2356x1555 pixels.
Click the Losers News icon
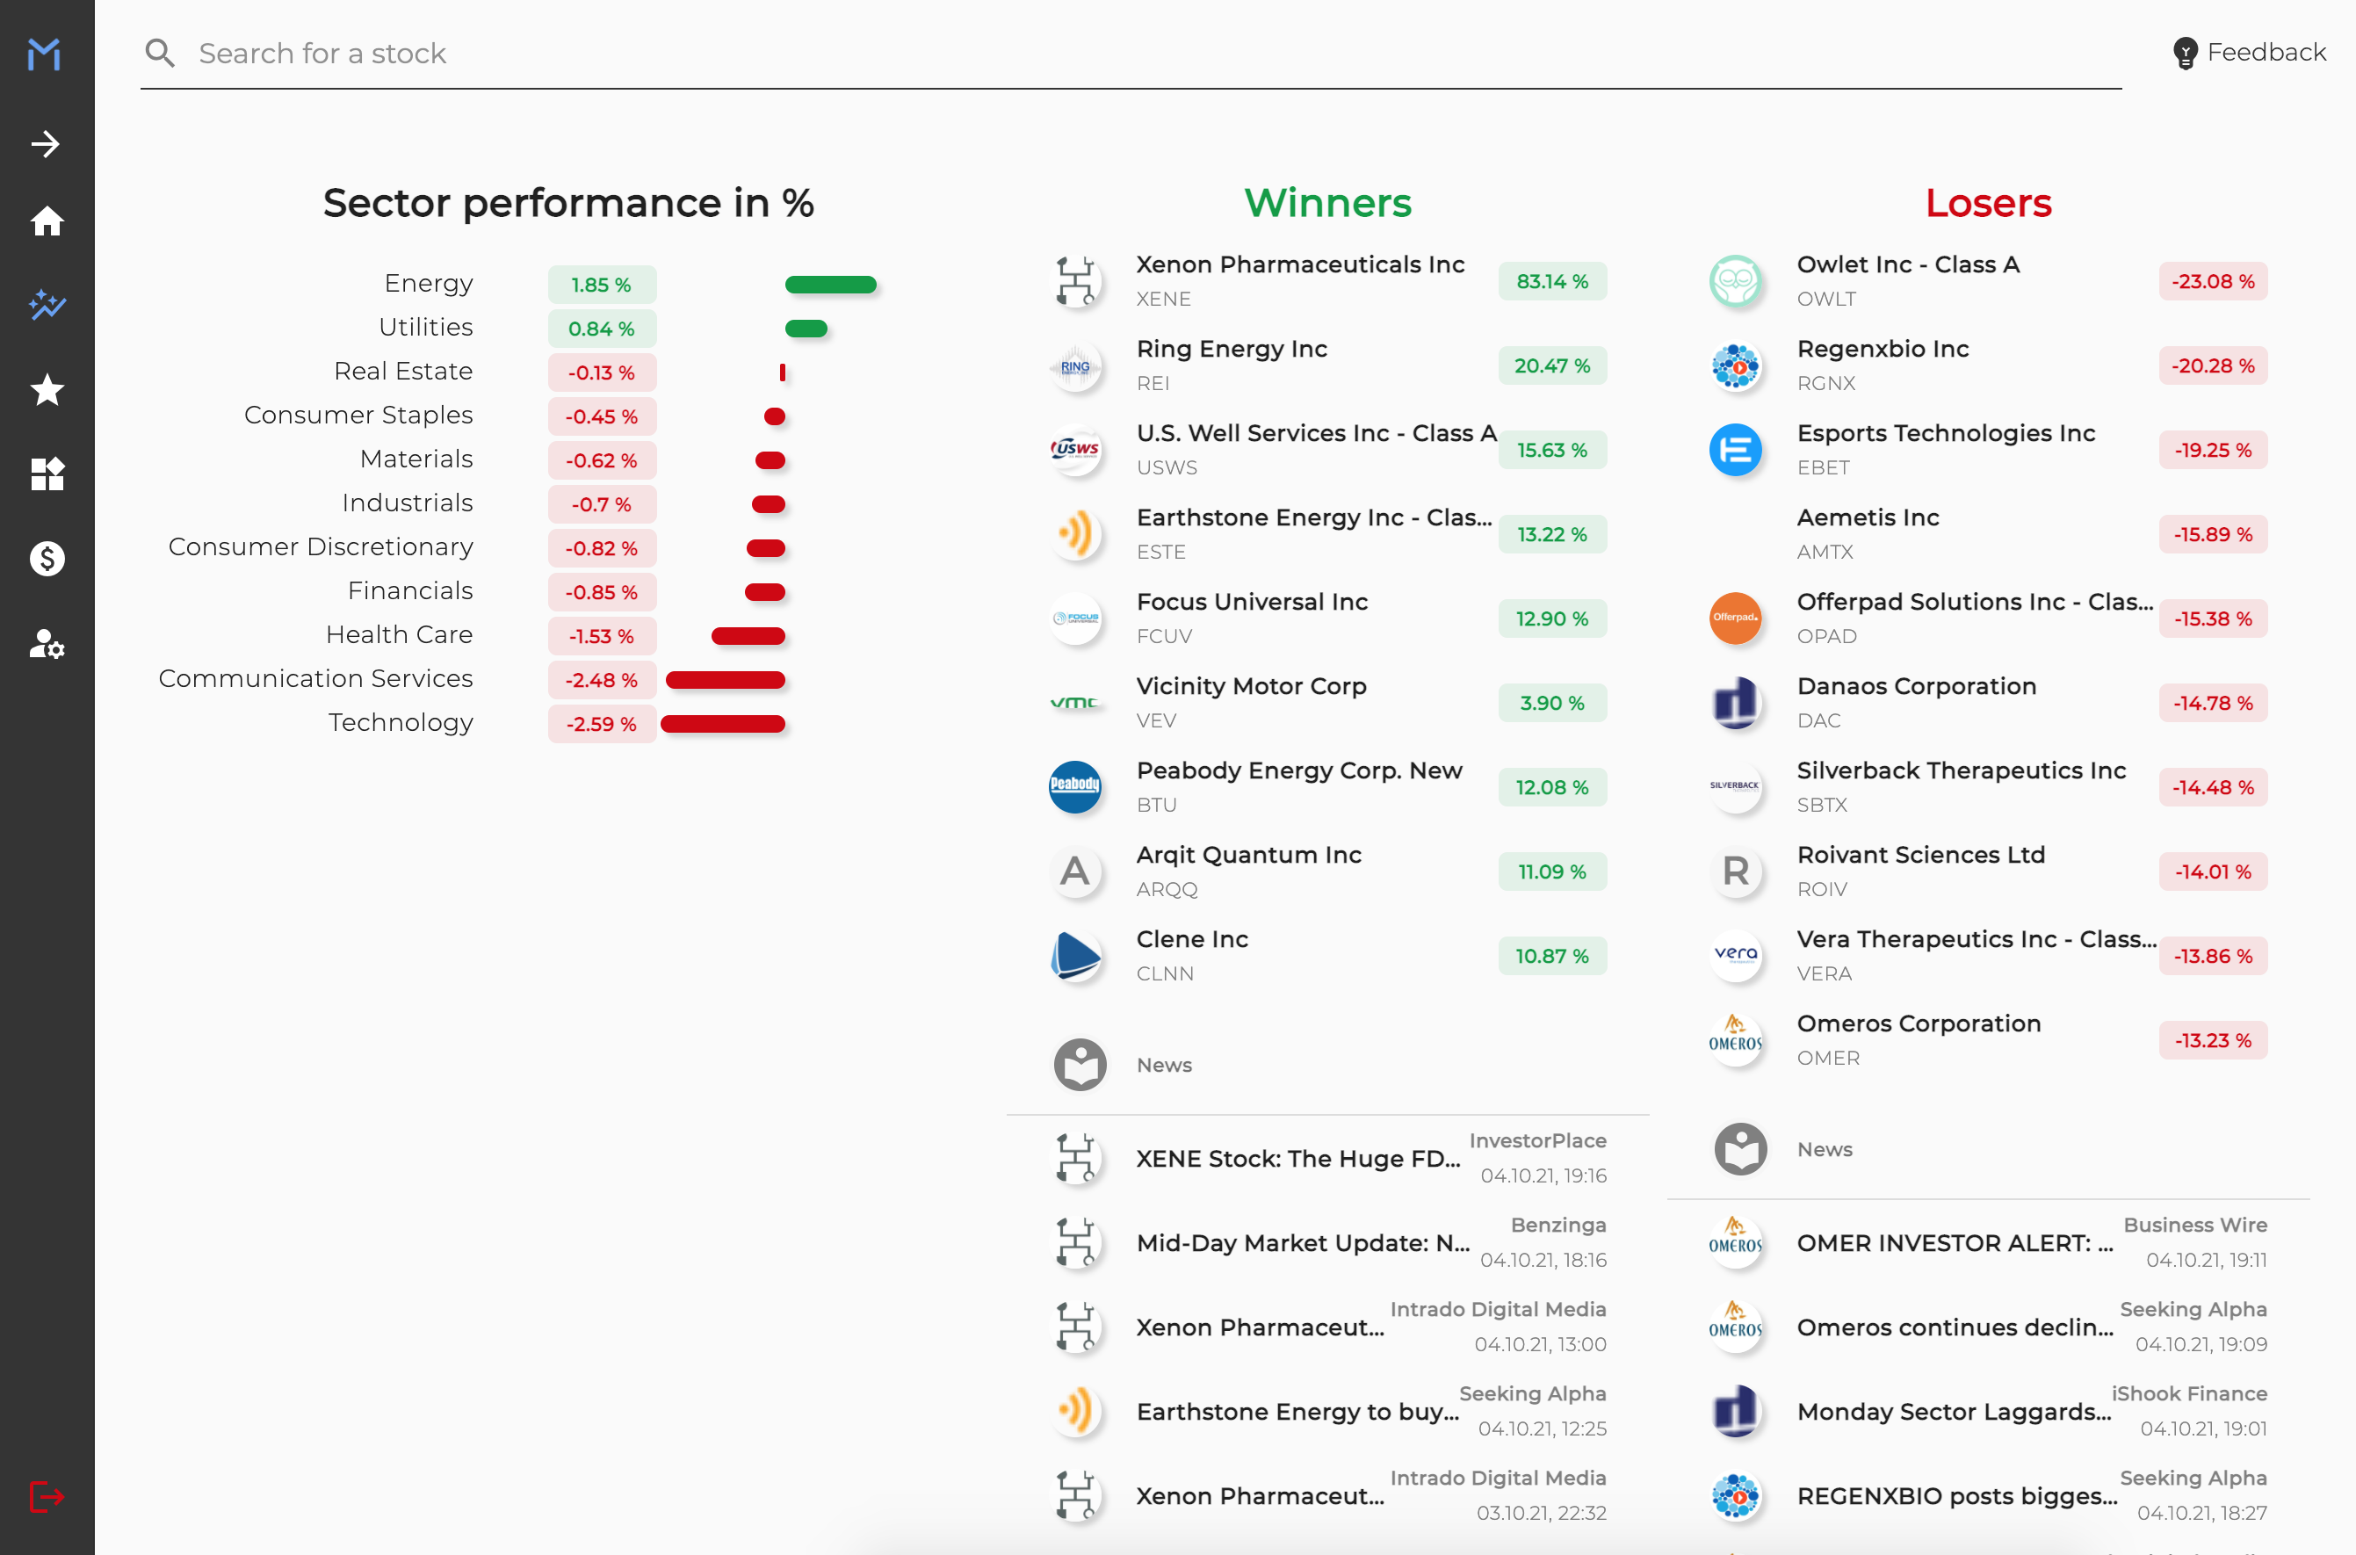click(x=1741, y=1149)
